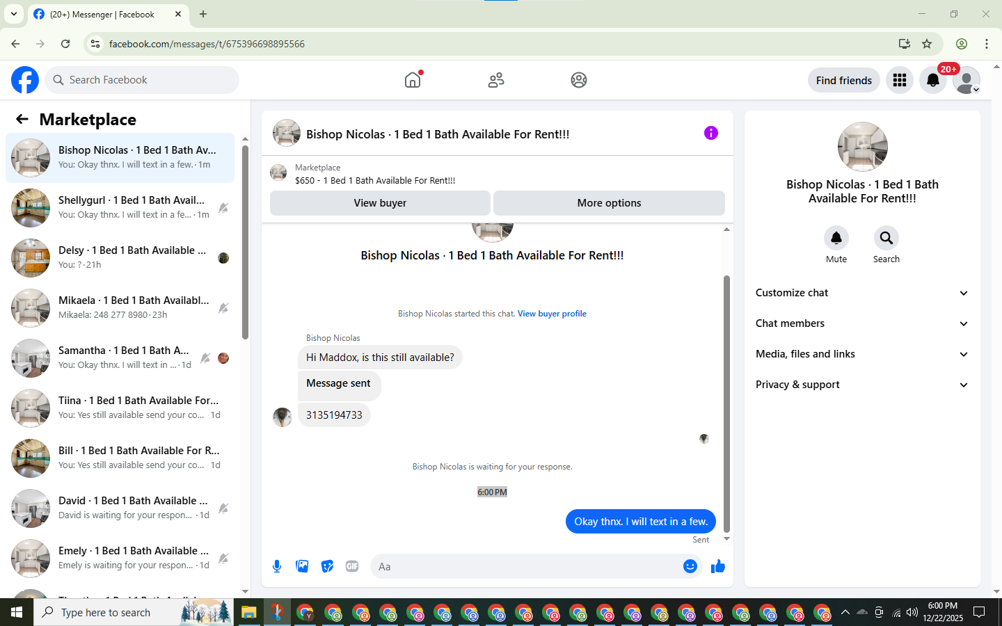The height and width of the screenshot is (626, 1002).
Task: Open the Tiina conversation
Action: pyautogui.click(x=120, y=408)
